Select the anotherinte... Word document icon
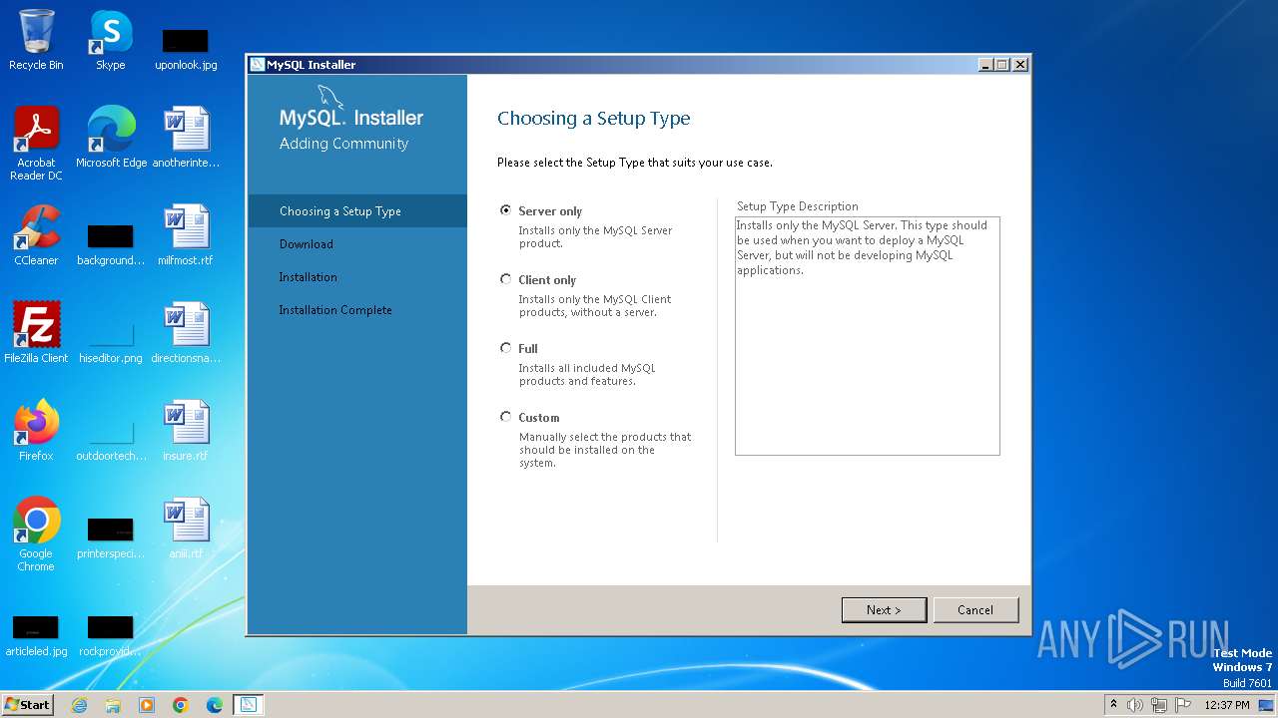This screenshot has width=1278, height=718. click(x=186, y=137)
